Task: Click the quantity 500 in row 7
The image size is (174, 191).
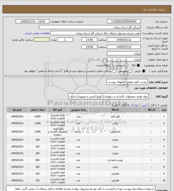Action: click(38, 160)
